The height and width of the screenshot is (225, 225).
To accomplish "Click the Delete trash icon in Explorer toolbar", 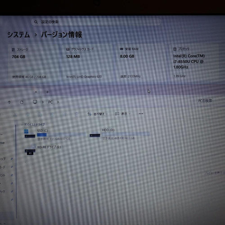I will (x=76, y=114).
